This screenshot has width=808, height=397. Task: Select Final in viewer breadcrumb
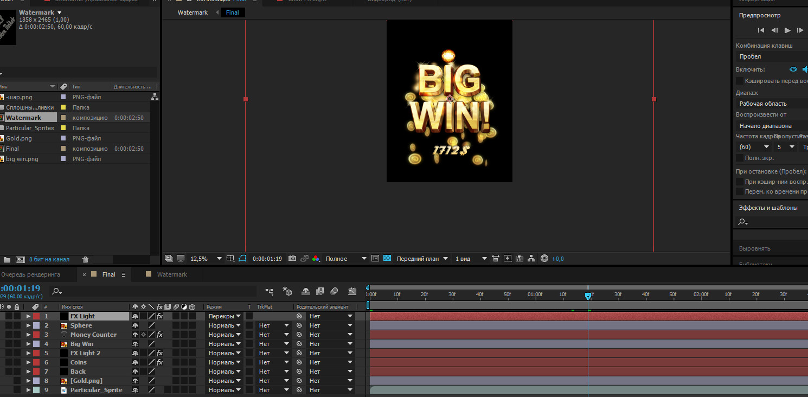click(233, 12)
